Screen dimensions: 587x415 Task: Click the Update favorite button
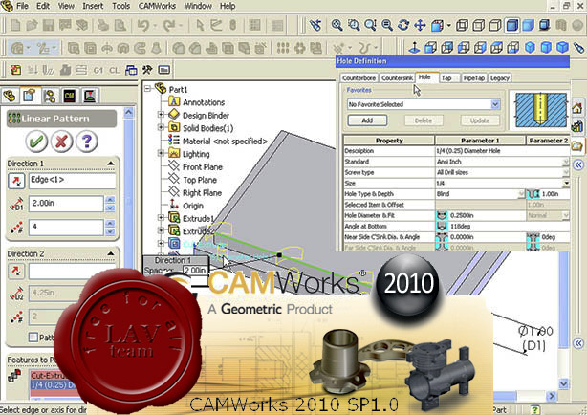click(480, 120)
